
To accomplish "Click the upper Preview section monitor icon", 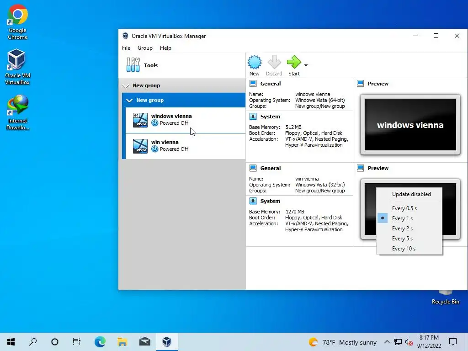I will [361, 84].
